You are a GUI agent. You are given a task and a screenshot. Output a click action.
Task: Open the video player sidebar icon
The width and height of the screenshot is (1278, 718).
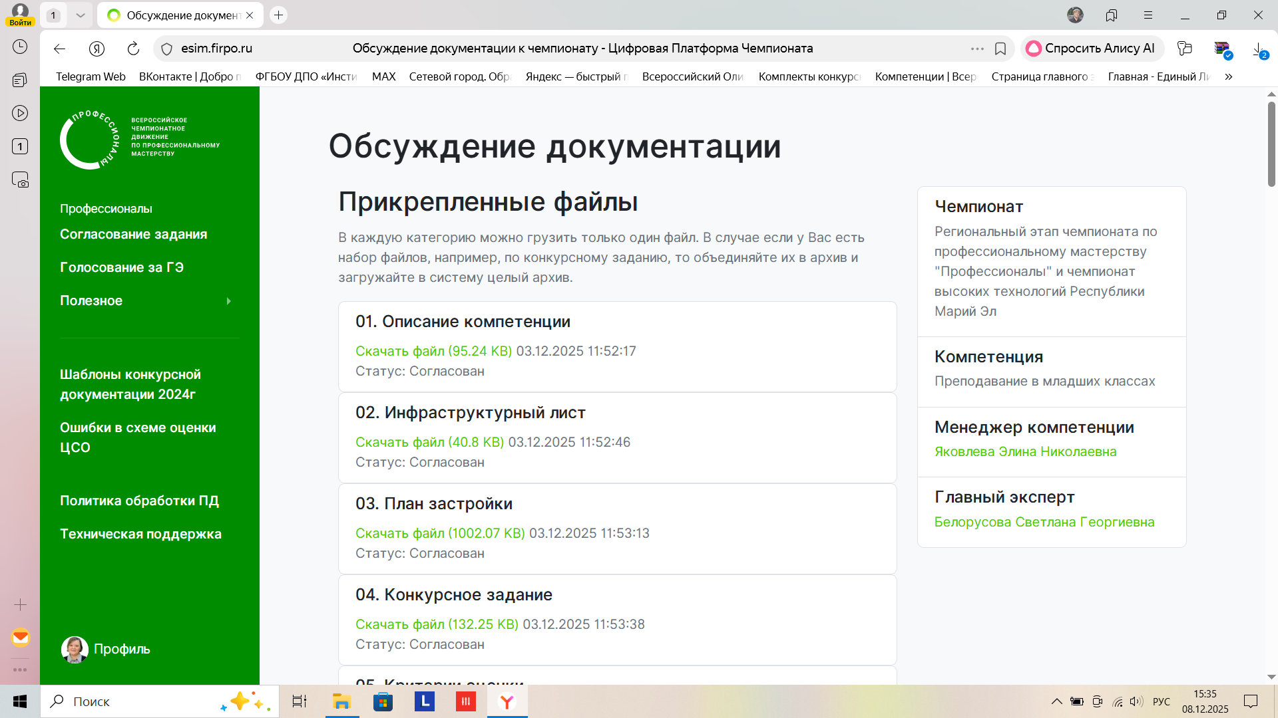click(x=20, y=113)
